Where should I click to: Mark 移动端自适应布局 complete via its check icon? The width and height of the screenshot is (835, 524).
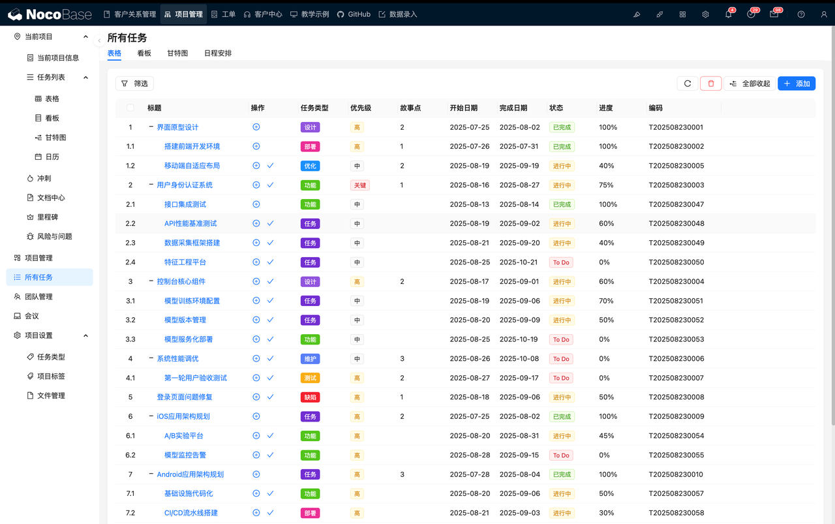(x=270, y=165)
